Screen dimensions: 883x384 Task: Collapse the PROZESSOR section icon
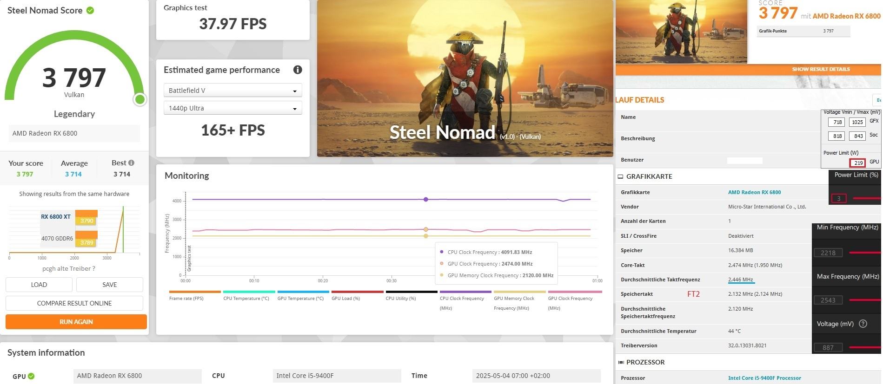click(621, 362)
